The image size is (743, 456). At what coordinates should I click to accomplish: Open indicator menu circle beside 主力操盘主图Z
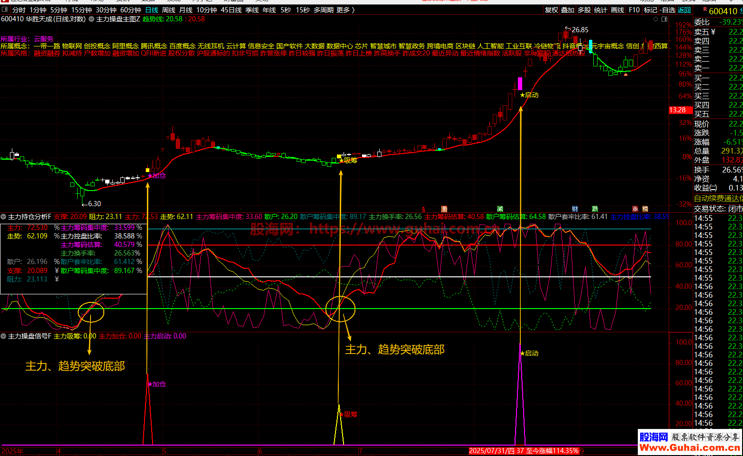(x=91, y=19)
